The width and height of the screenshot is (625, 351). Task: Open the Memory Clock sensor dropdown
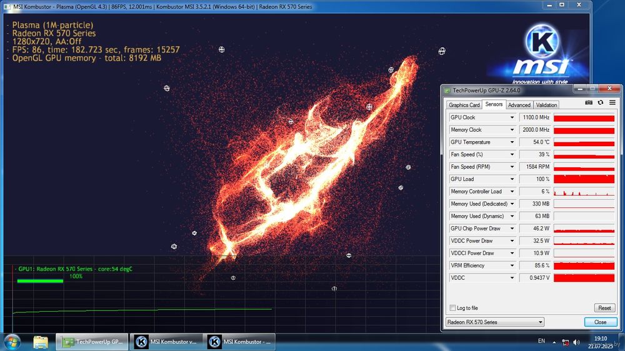tap(512, 130)
